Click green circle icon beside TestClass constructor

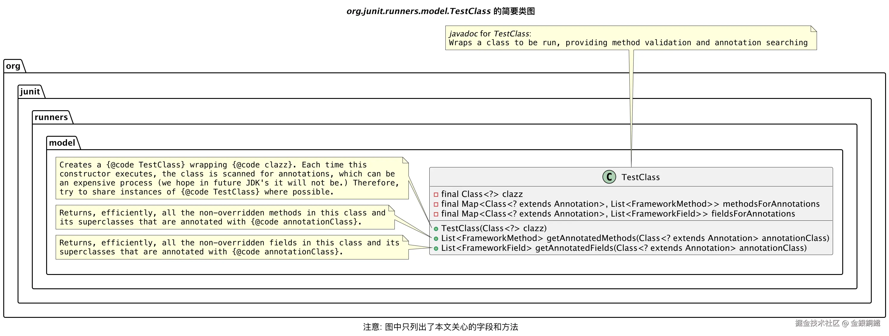coord(436,228)
